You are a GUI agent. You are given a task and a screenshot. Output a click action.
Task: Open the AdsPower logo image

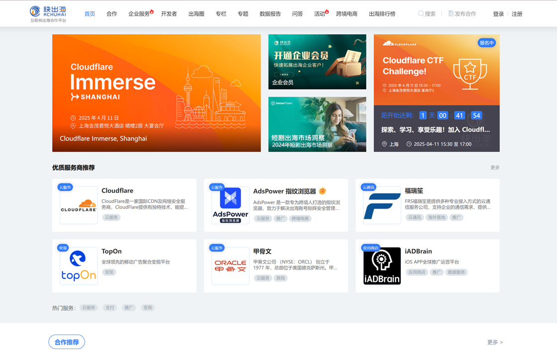[x=230, y=205]
